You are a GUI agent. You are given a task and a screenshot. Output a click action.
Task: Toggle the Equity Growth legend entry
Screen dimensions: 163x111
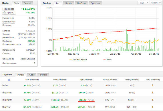pos(78,60)
